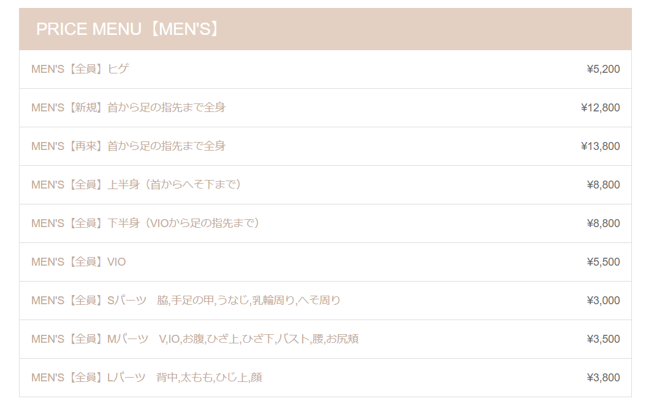The width and height of the screenshot is (646, 404).
Task: Select the Mパーツ V,IO,お腹 menu row
Action: [x=325, y=339]
